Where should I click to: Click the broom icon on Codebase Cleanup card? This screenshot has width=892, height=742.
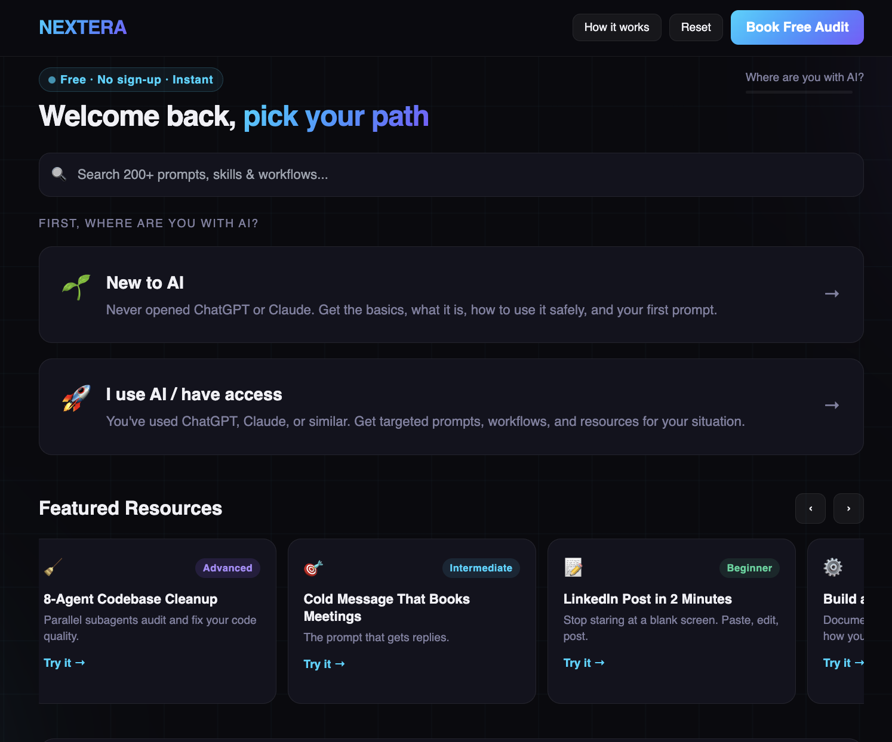coord(53,567)
